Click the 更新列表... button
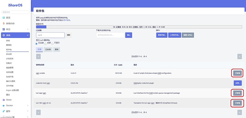Screen dimensions: 246x118 162,35
